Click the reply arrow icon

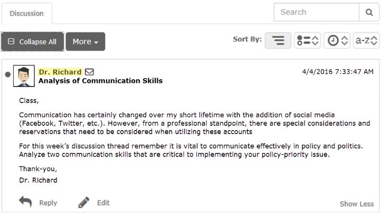point(25,202)
